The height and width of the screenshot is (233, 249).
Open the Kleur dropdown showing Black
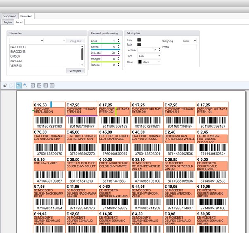149,62
